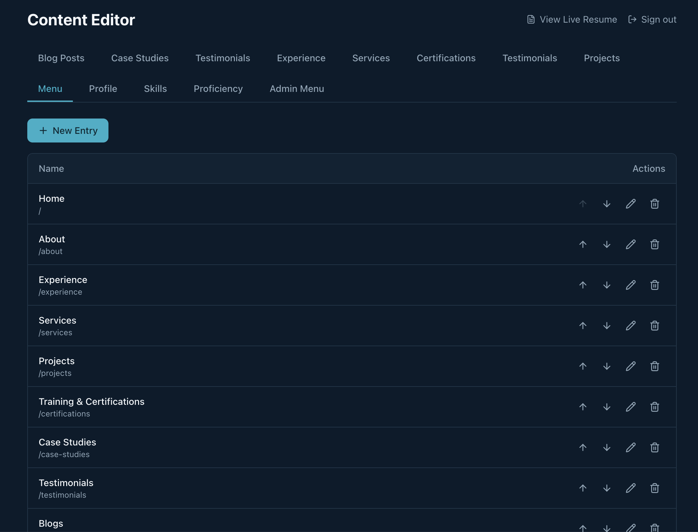Screen dimensions: 698x532
Task: Open View Live Resume link
Action: (x=572, y=20)
